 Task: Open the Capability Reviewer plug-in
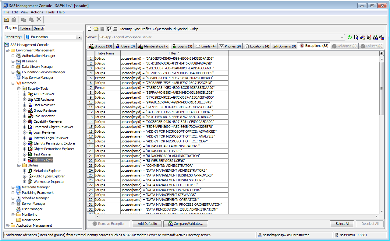point(48,121)
